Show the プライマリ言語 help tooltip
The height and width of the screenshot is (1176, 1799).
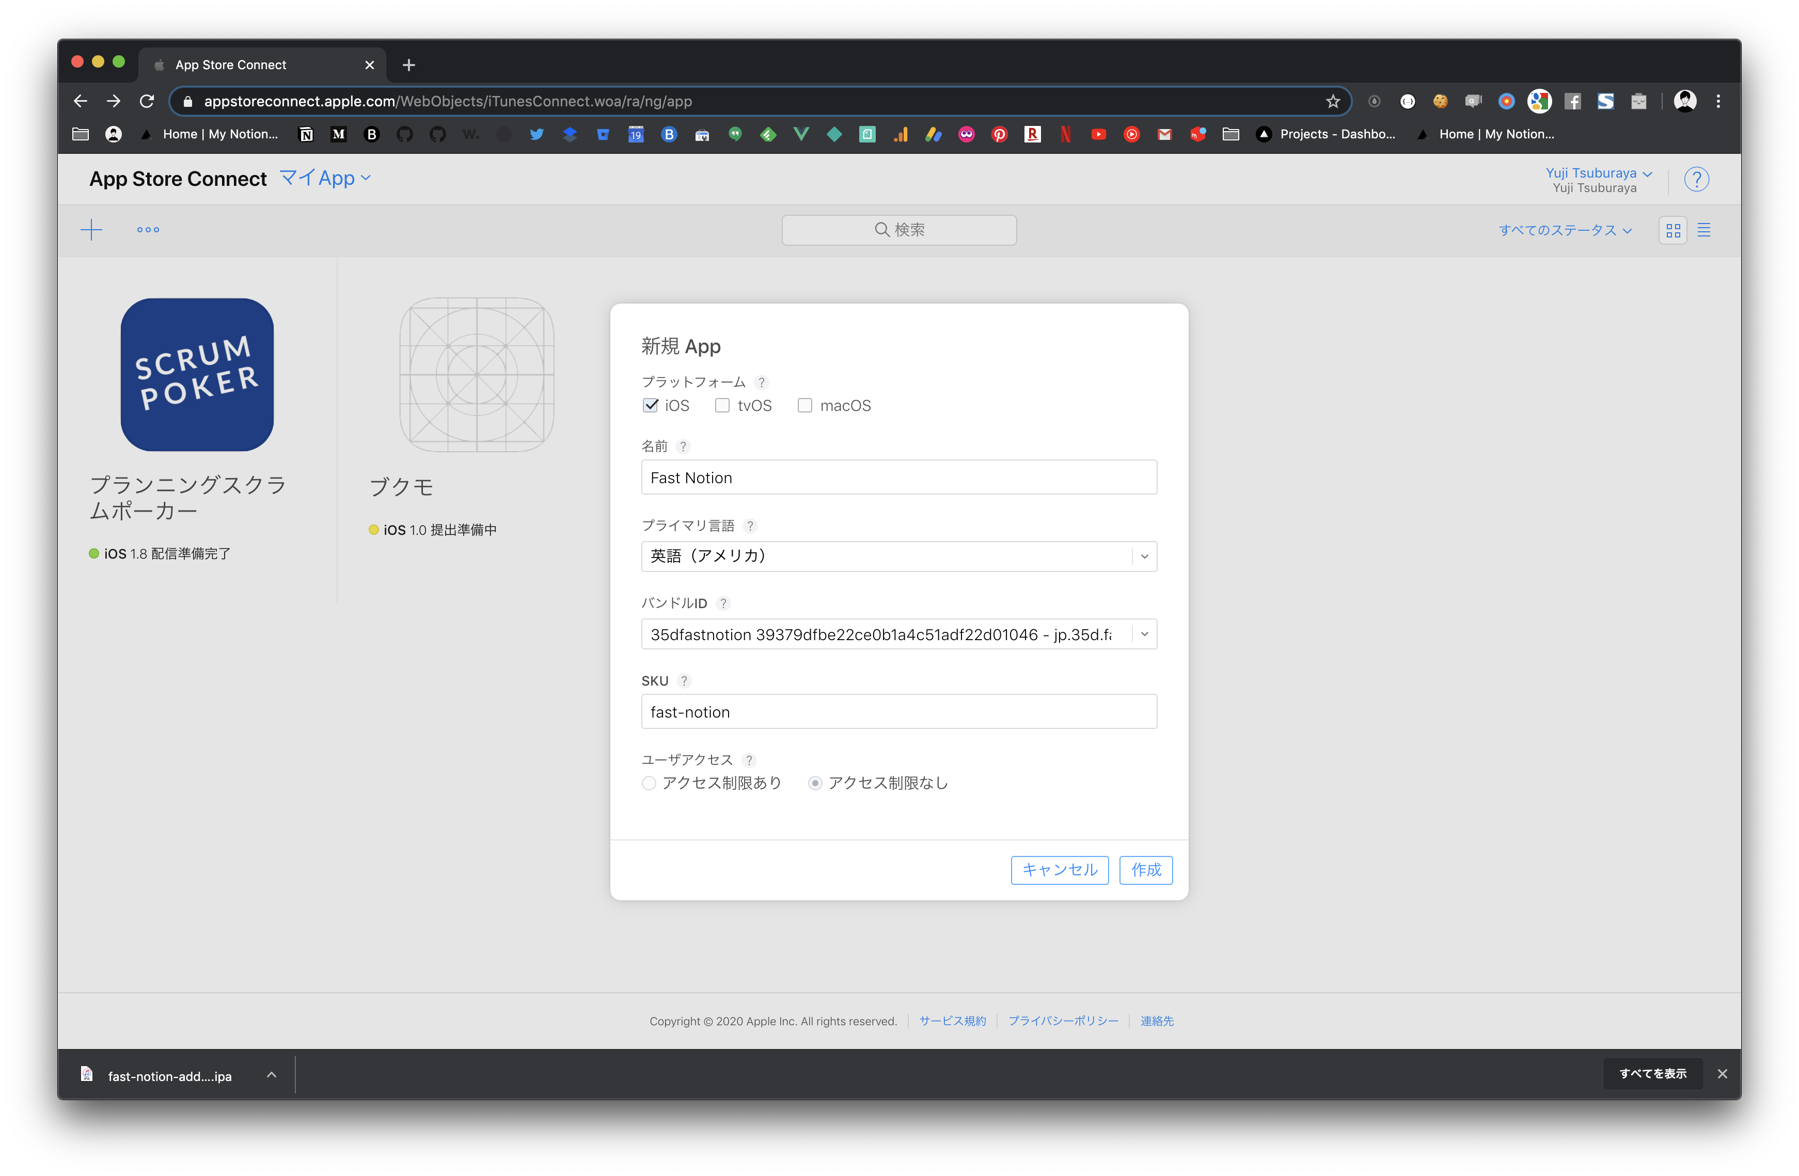750,525
